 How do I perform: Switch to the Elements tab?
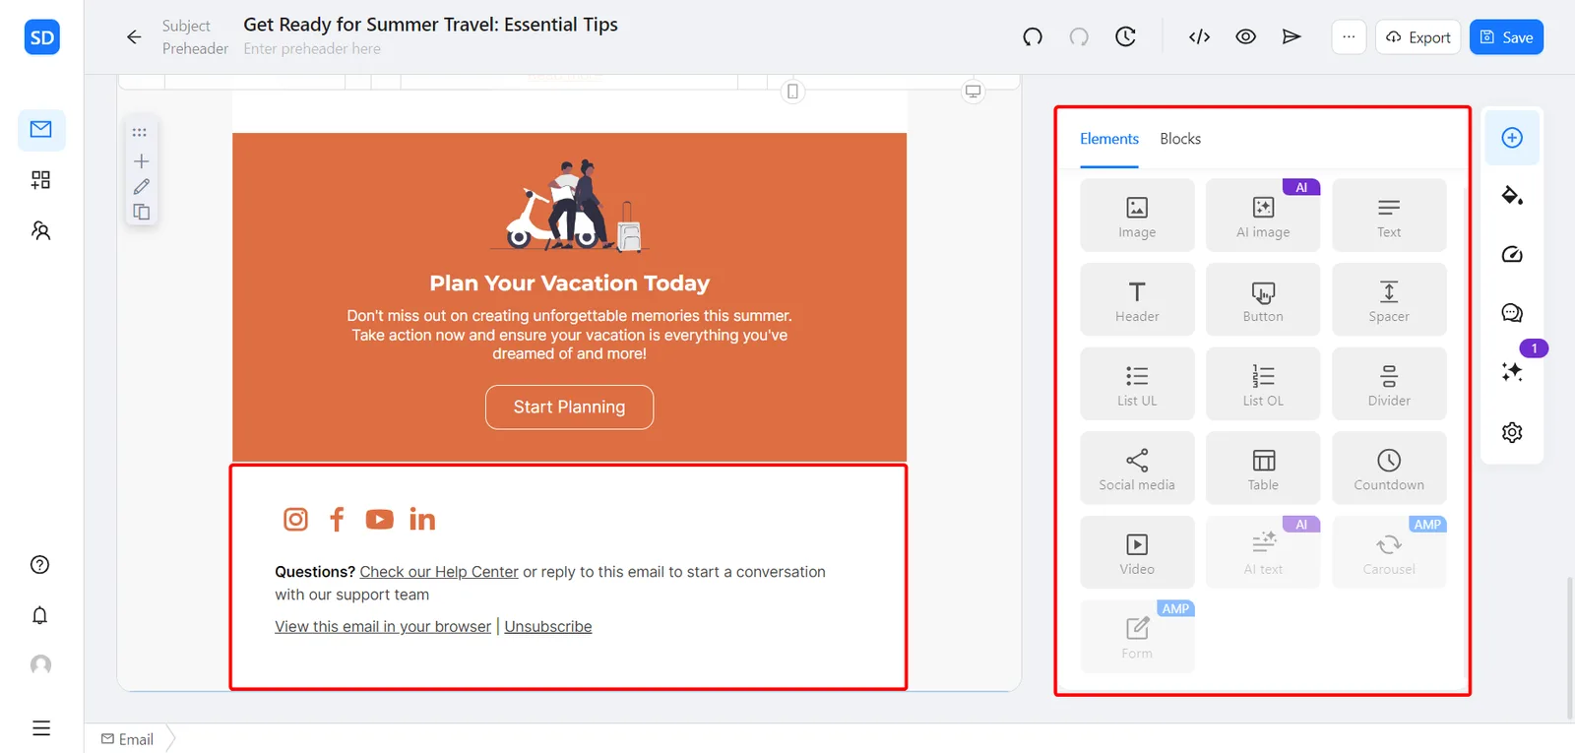point(1109,139)
